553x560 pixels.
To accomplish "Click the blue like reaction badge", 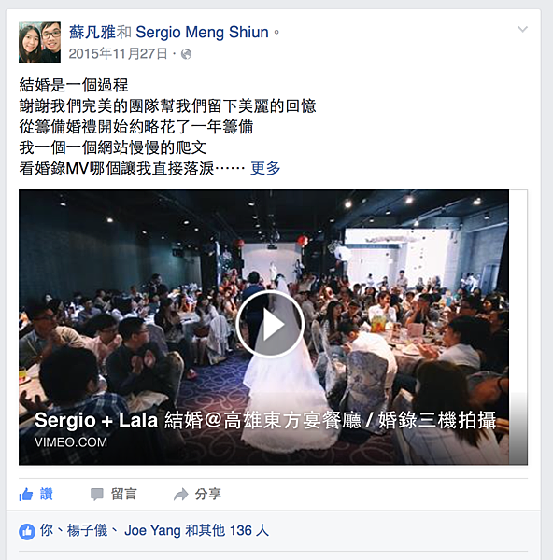I will pos(27,531).
